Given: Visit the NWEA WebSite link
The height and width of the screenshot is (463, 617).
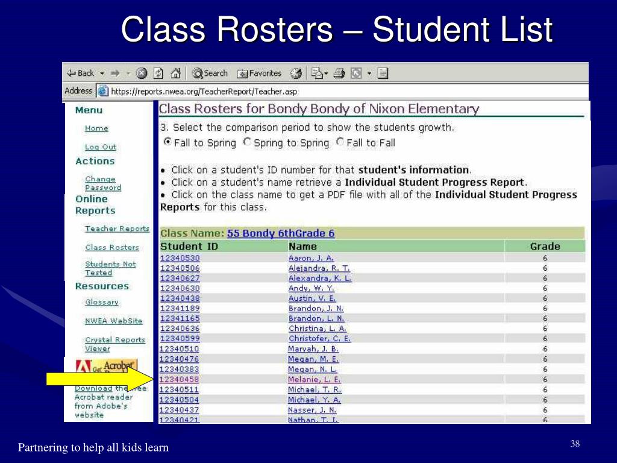Looking at the screenshot, I should coord(114,321).
